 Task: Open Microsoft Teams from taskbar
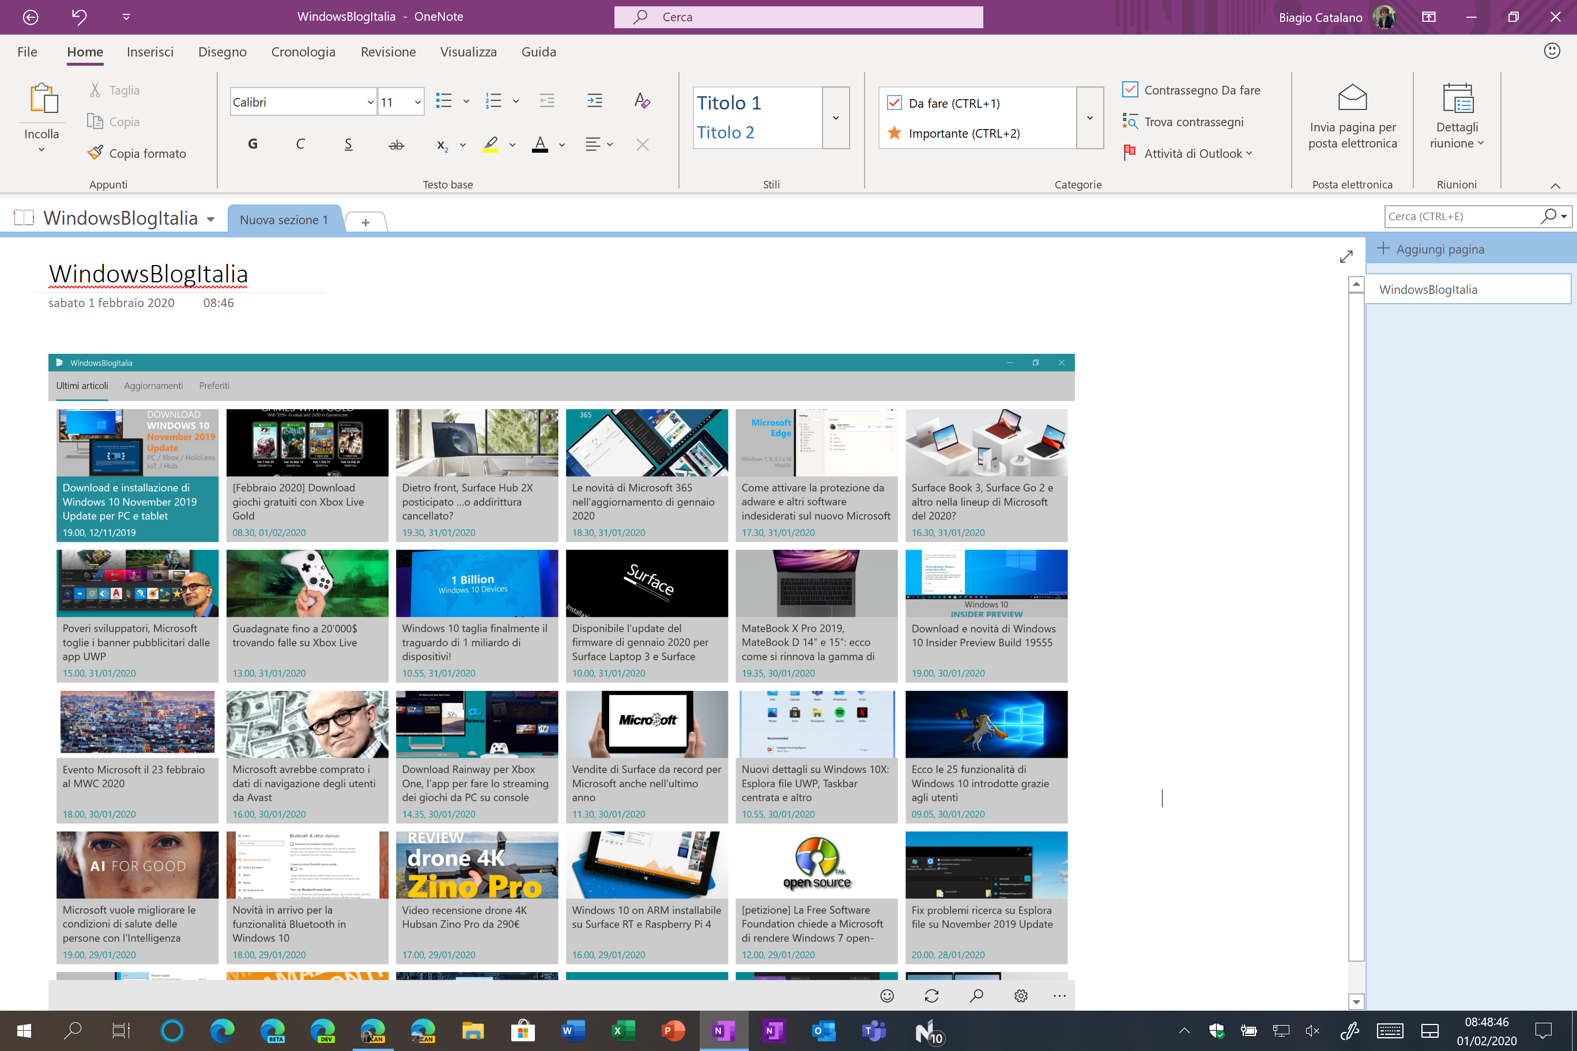tap(874, 1030)
